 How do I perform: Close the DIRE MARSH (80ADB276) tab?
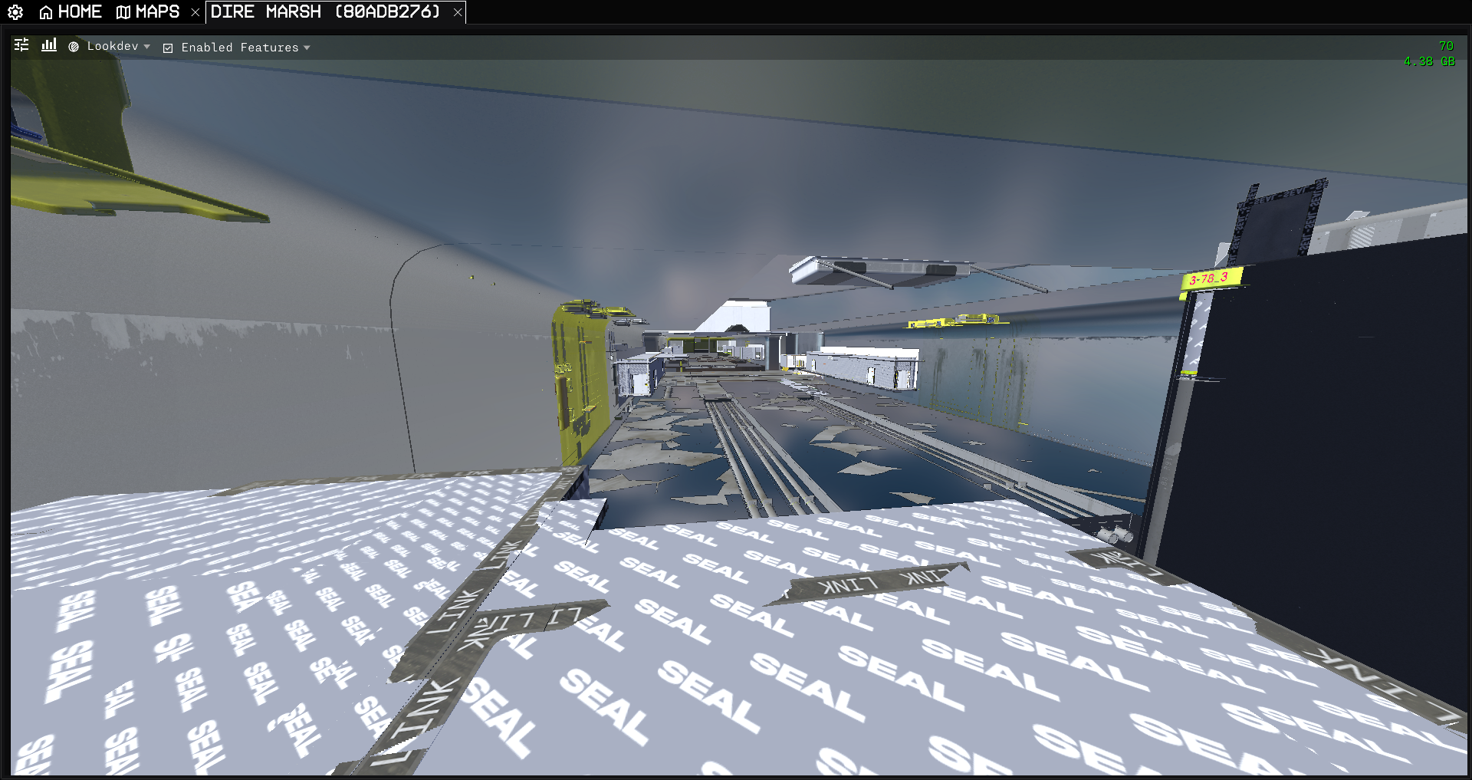(458, 12)
